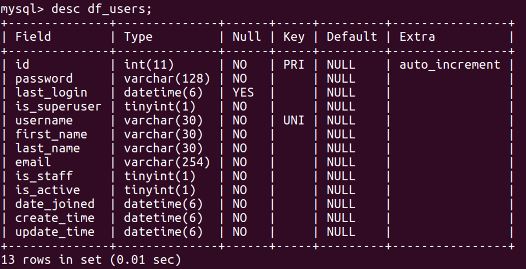
Task: Click the 'Type' column header
Action: click(x=138, y=37)
